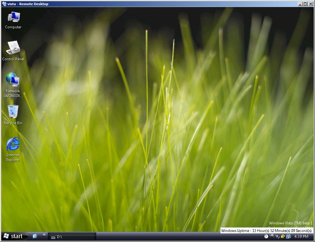Minimize the vista Remote Desktop window
This screenshot has width=315, height=242.
coord(300,4)
